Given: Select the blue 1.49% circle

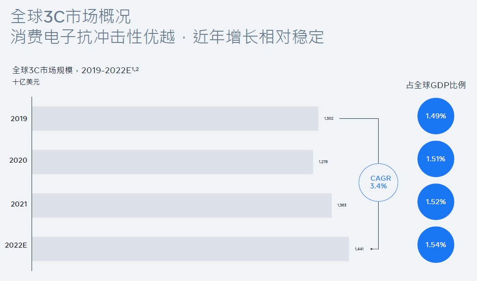Looking at the screenshot, I should 435,116.
